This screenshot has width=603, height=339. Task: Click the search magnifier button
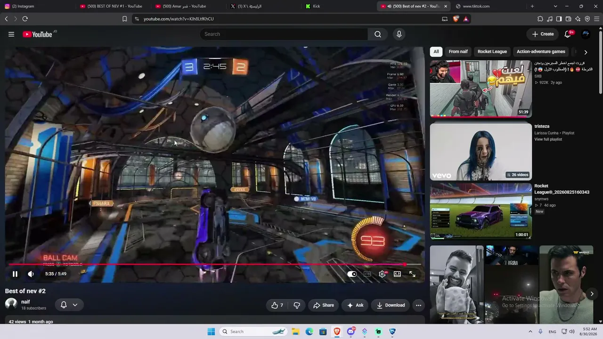(378, 34)
